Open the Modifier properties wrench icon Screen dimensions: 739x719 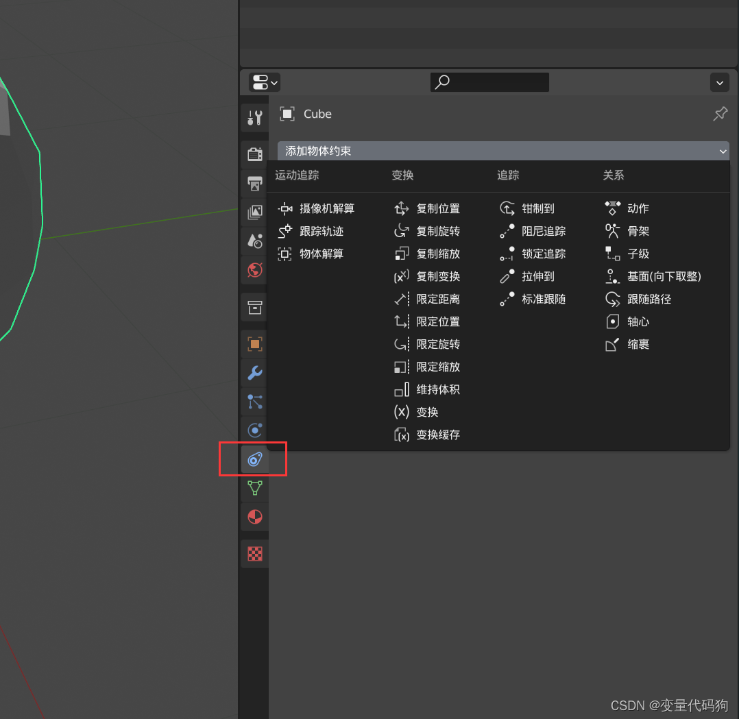coord(254,374)
